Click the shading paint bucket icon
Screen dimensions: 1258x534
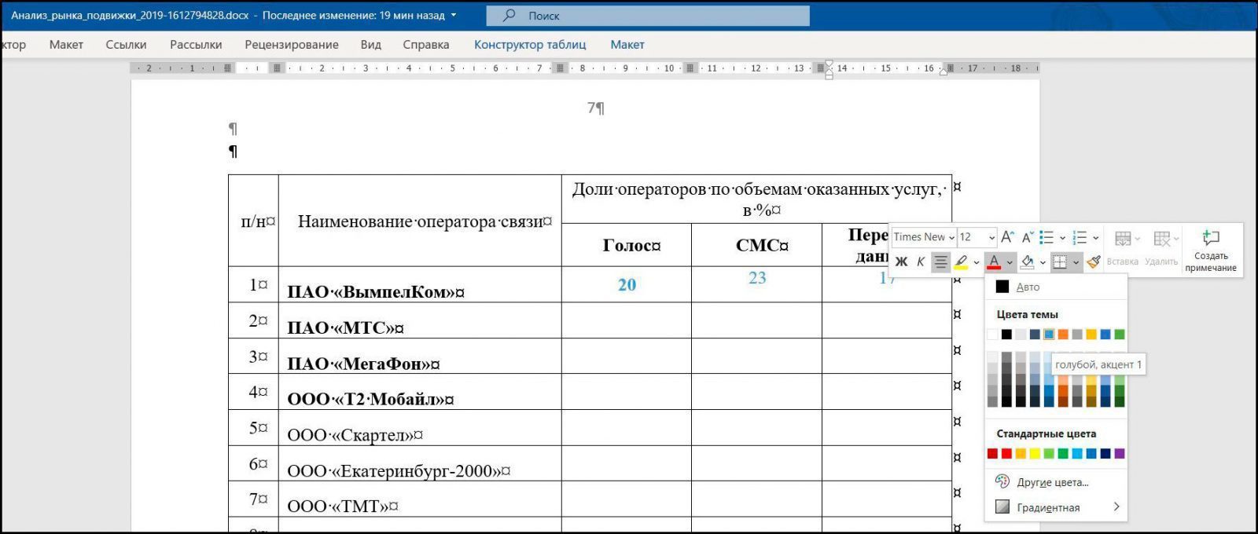pos(1027,262)
